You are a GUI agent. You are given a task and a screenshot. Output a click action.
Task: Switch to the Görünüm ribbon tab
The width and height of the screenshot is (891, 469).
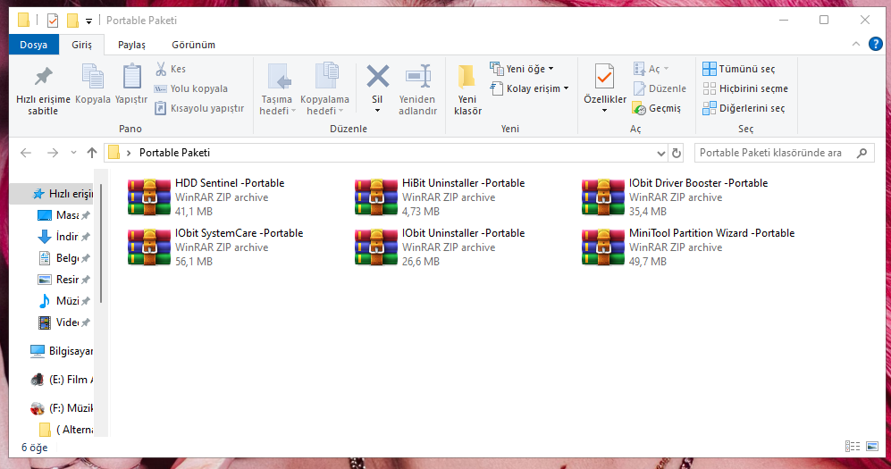coord(193,45)
